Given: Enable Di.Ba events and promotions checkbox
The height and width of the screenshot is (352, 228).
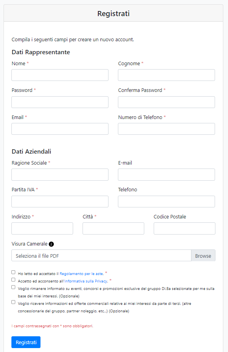Looking at the screenshot, I should tap(13, 287).
